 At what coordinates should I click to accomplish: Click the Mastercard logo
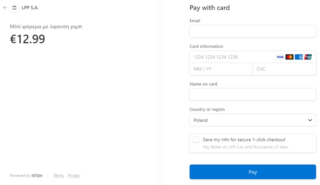(x=289, y=57)
